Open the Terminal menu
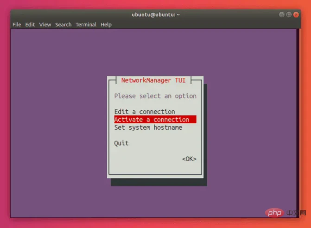This screenshot has height=228, width=311. (x=86, y=25)
